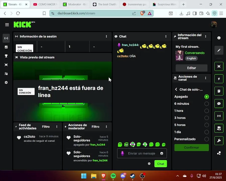Click the Enviar un mensaje chat input
The image size is (226, 181).
click(x=142, y=153)
